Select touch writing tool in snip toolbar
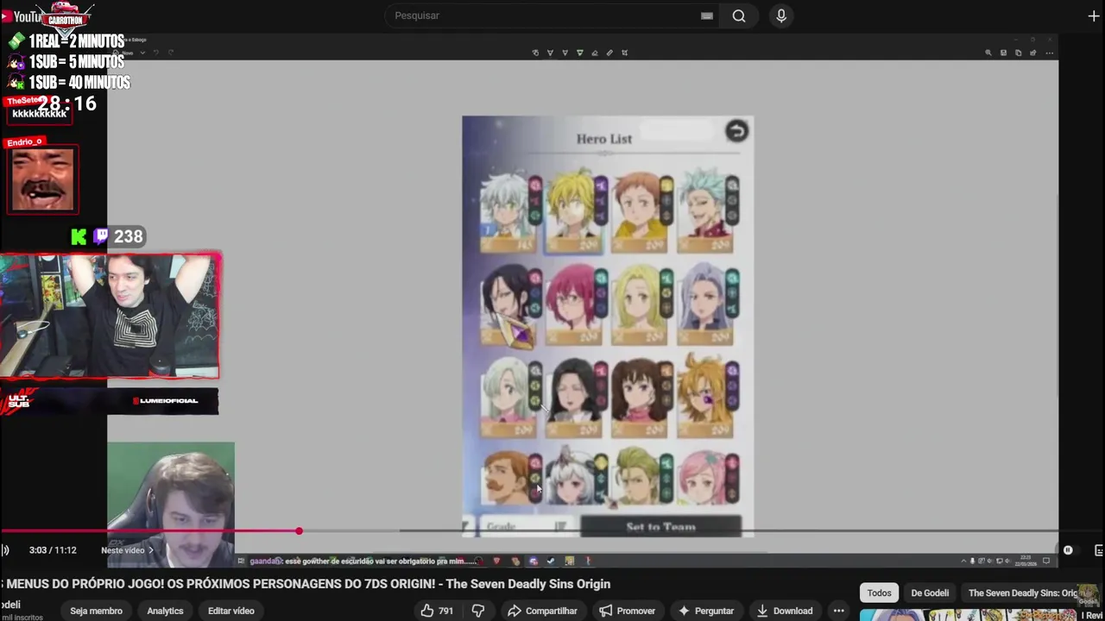This screenshot has height=621, width=1105. point(535,53)
